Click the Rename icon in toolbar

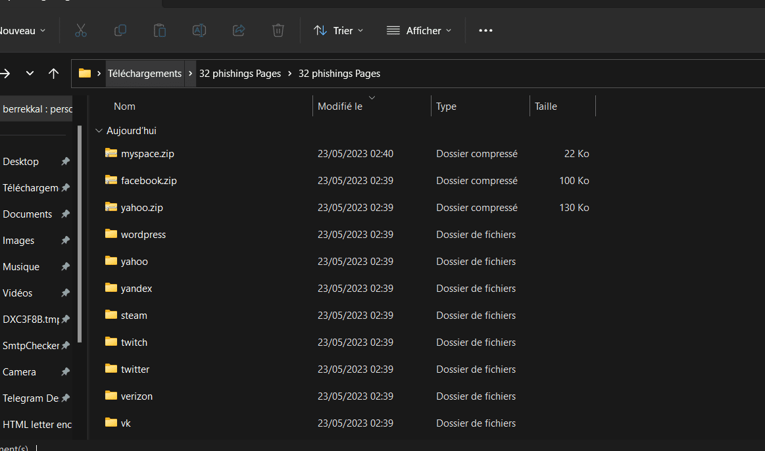coord(199,30)
